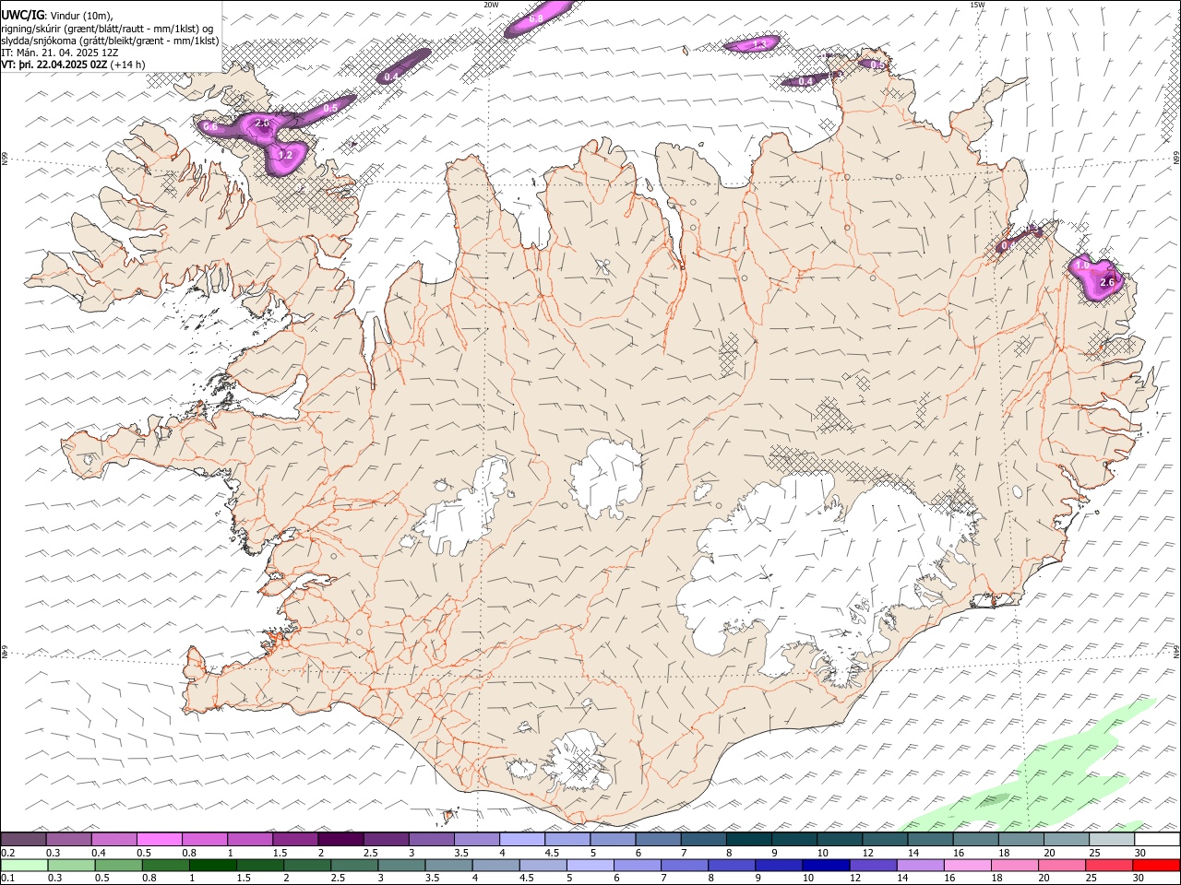1181x885 pixels.
Task: Click the '0.1' label in the rain legend
Action: point(8,879)
